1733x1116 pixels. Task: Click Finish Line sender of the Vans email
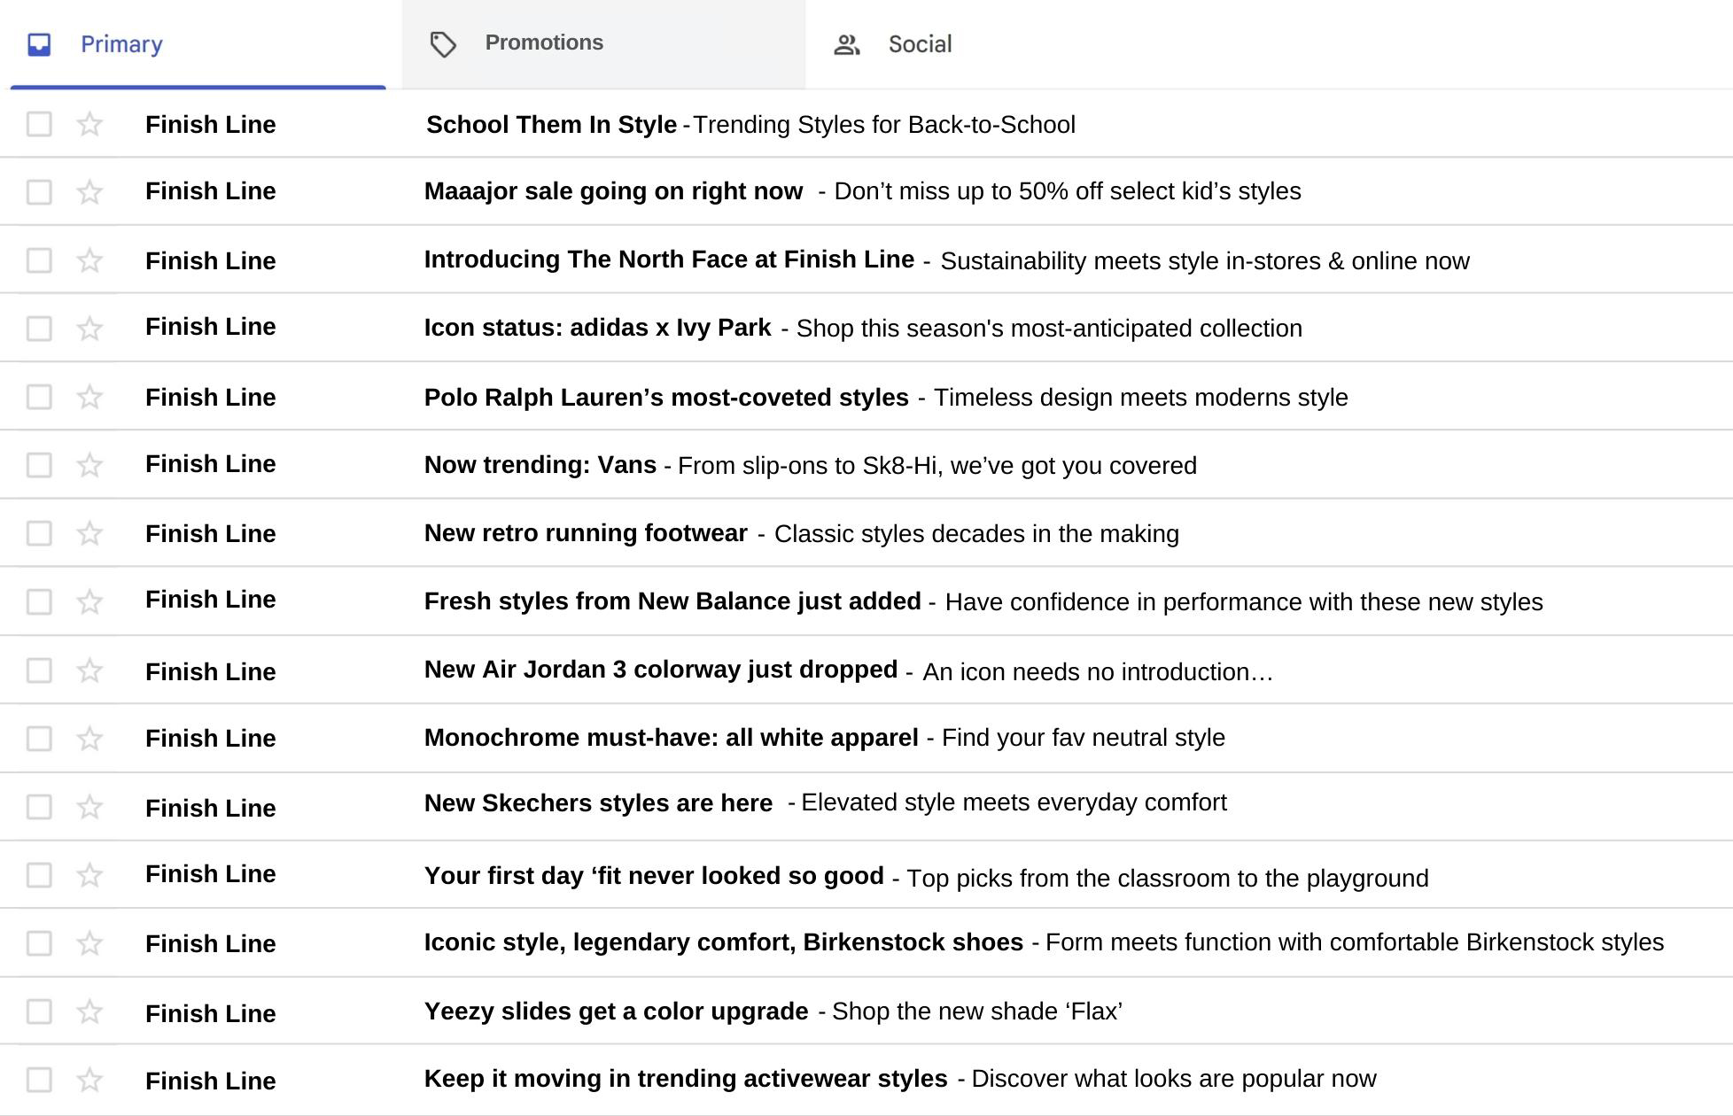[x=211, y=464]
